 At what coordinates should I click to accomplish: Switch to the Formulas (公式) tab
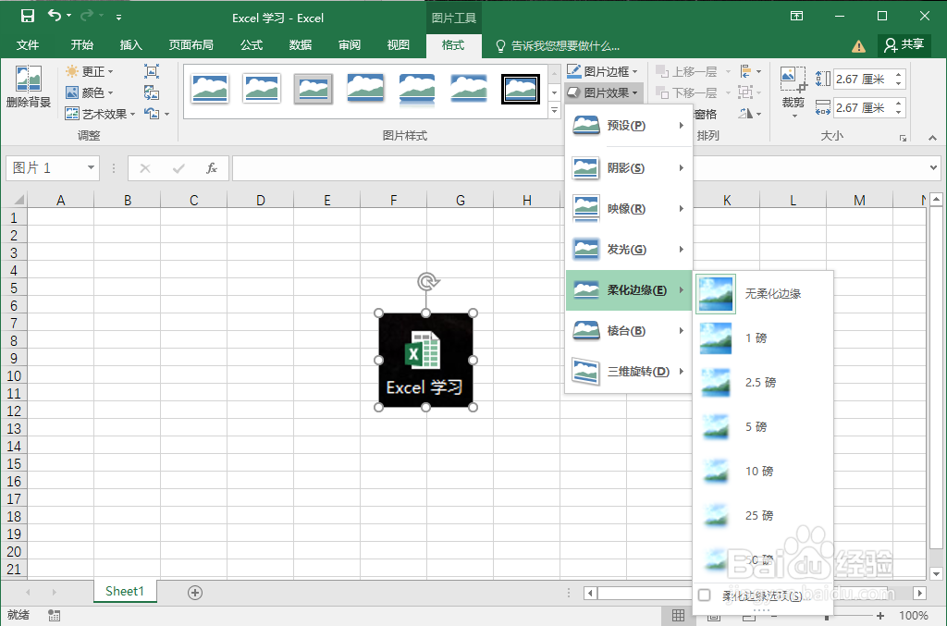pyautogui.click(x=252, y=45)
